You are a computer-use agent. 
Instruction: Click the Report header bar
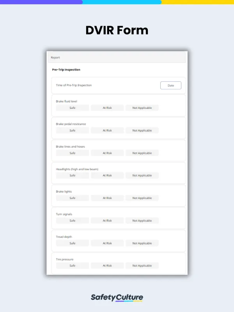pos(117,57)
